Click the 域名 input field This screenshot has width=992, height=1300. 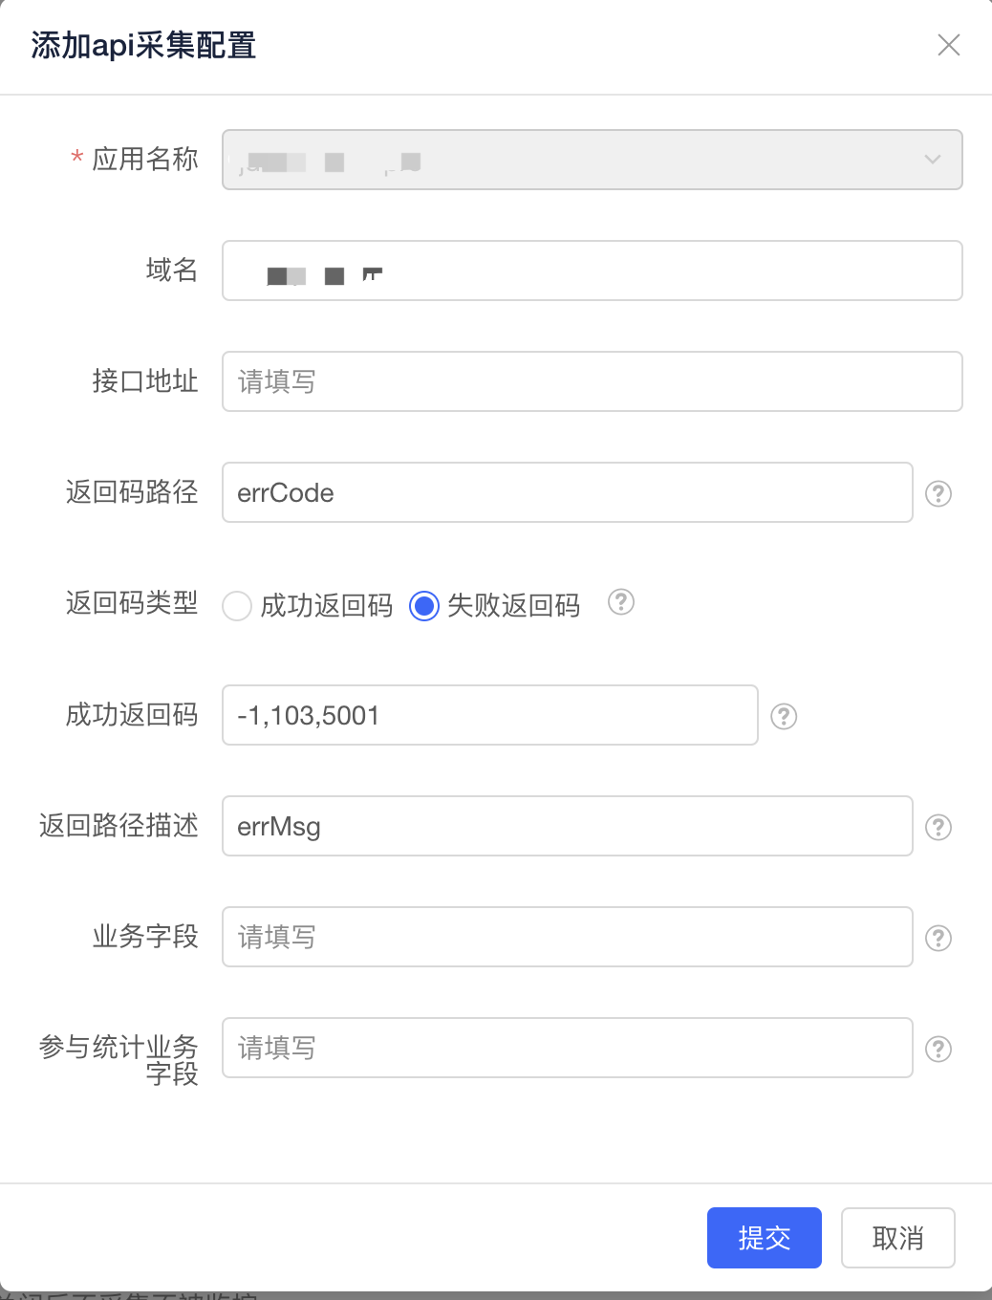coord(593,271)
